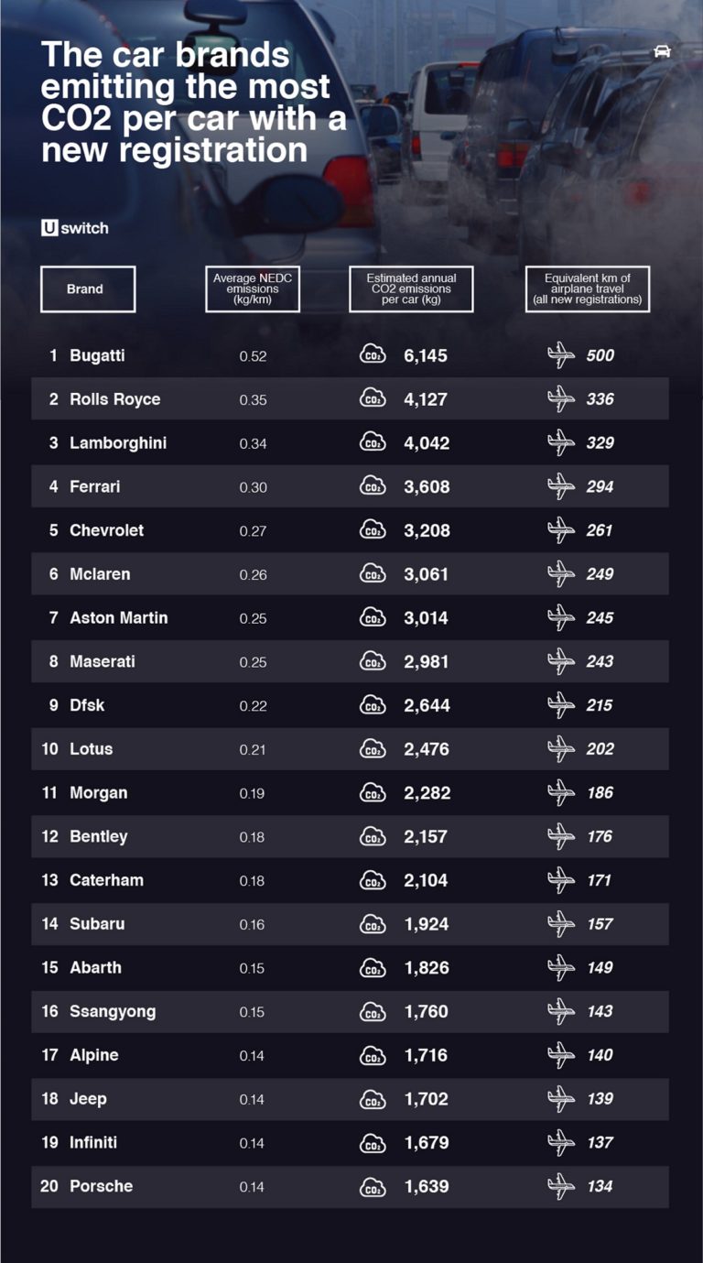The image size is (703, 1263).
Task: Click the airplane icon in Bugatti row
Action: pyautogui.click(x=560, y=355)
